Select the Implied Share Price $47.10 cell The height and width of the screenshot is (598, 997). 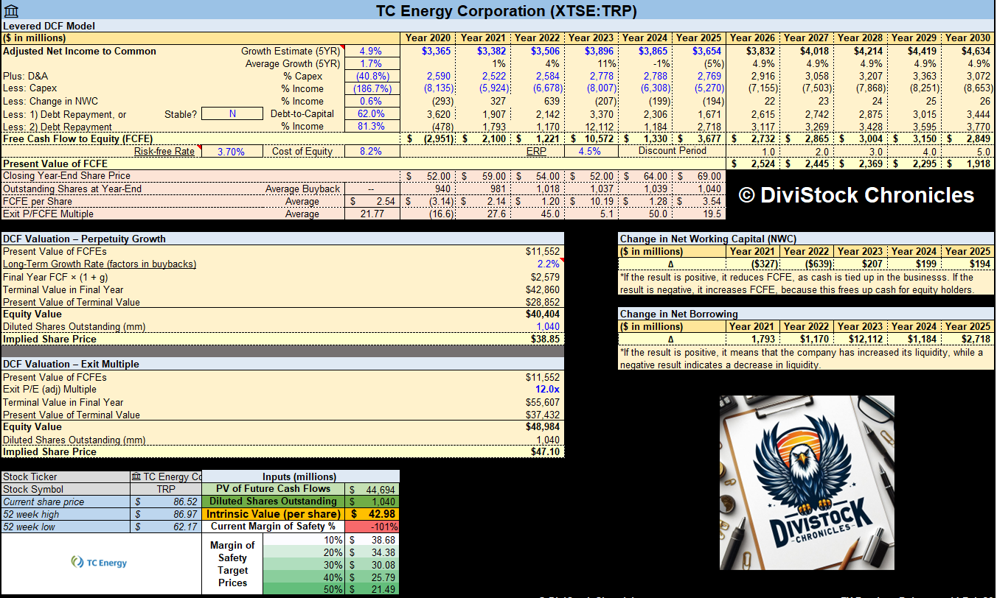pyautogui.click(x=545, y=451)
